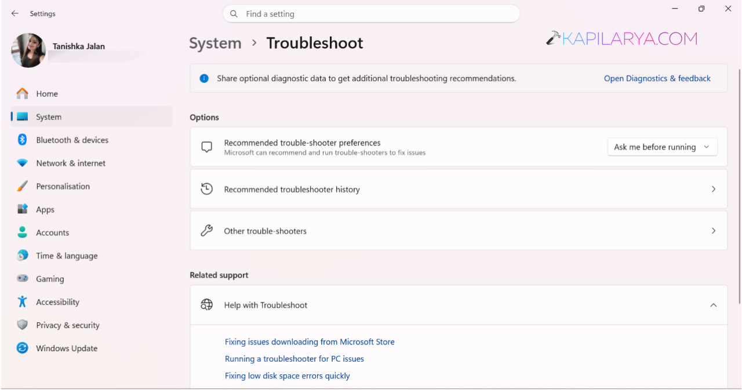Open Accounts settings page
Viewport: 742px width, 390px height.
coord(92,232)
